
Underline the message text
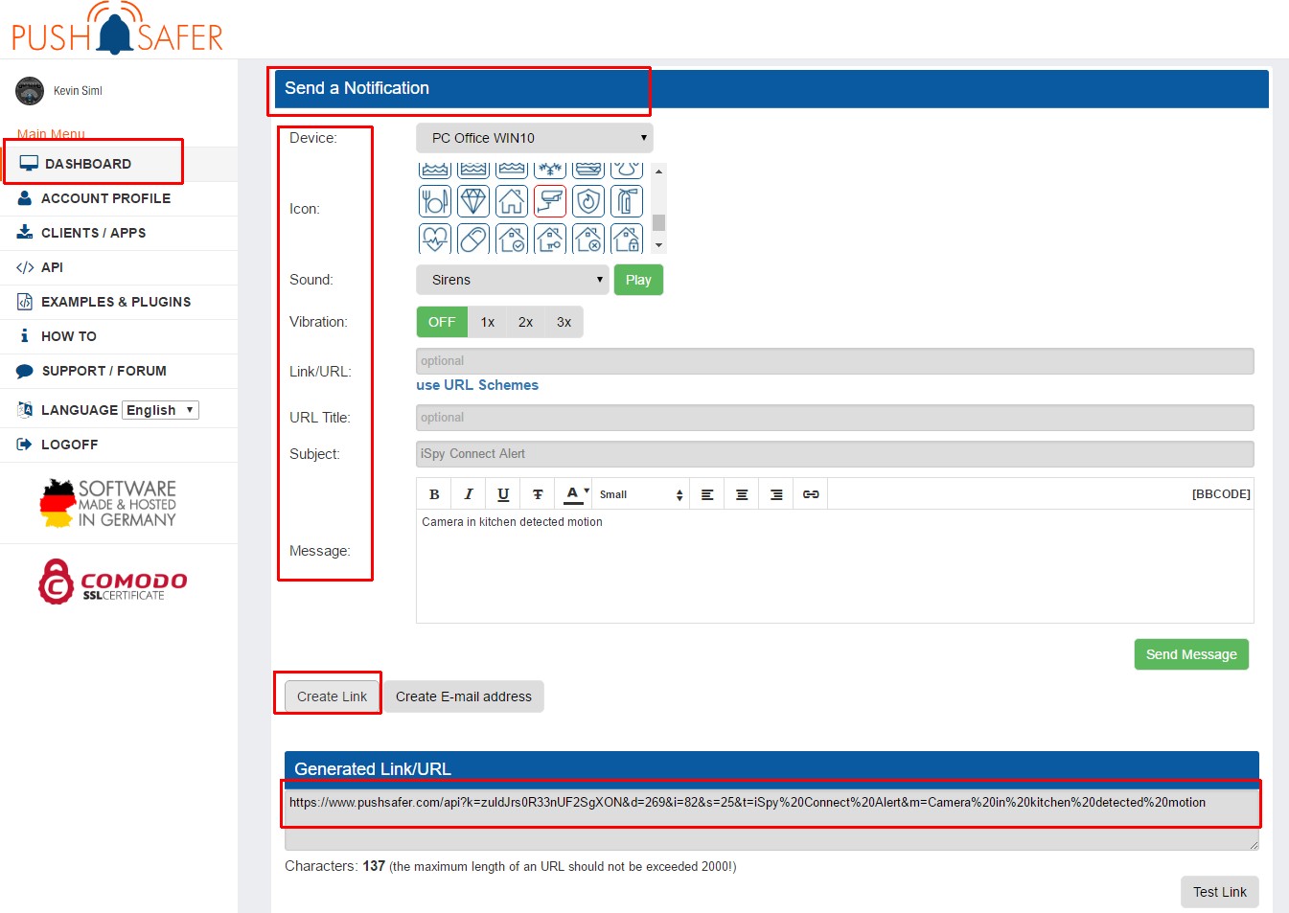point(503,494)
